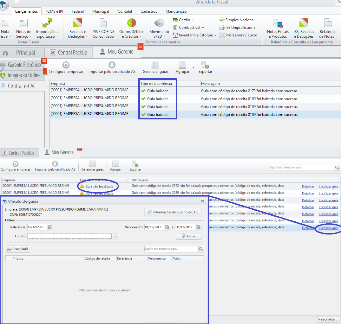341x324 pixels.
Task: Click the Referência date field
Action: pos(37,227)
